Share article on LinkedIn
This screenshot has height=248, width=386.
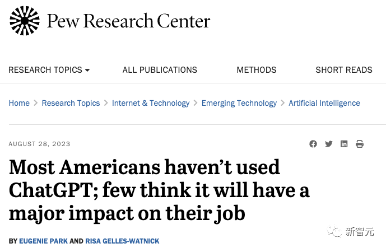point(344,144)
